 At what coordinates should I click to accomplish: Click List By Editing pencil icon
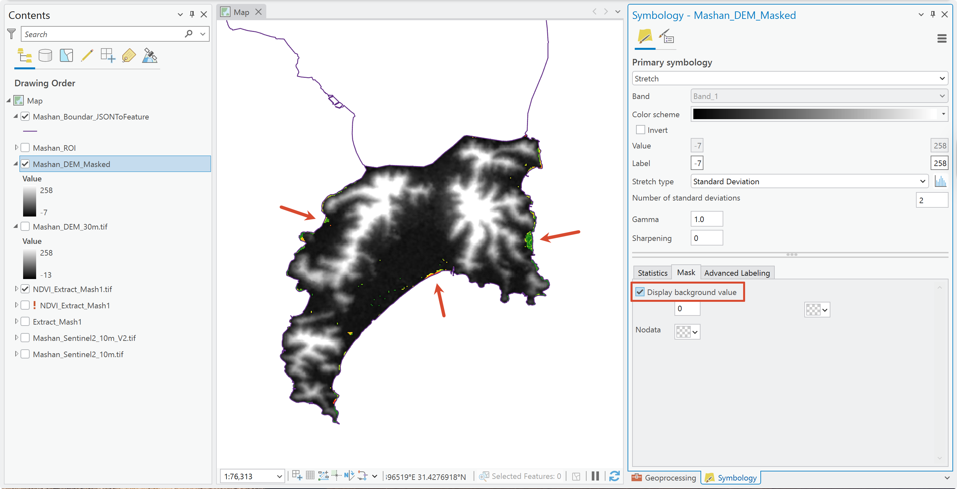(x=87, y=56)
